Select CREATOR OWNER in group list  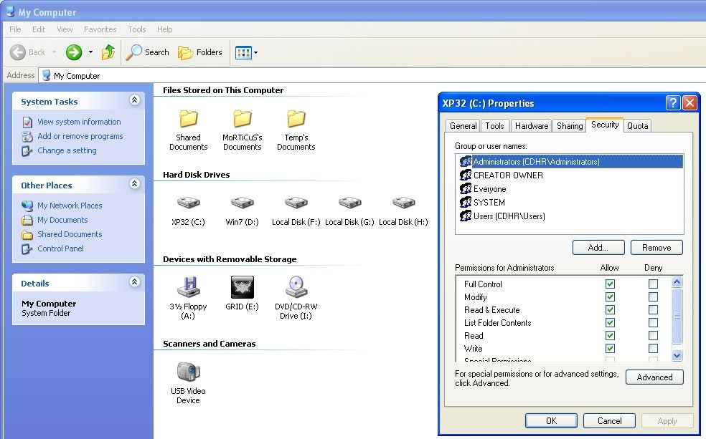(x=570, y=175)
